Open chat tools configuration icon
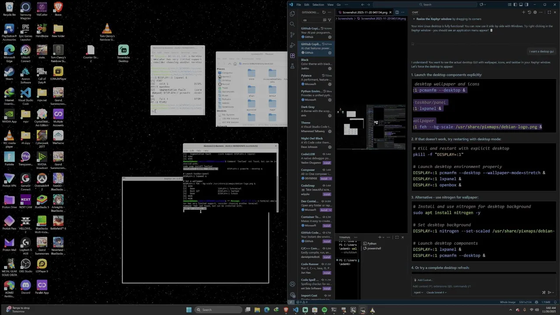The height and width of the screenshot is (315, 560). coord(544,292)
